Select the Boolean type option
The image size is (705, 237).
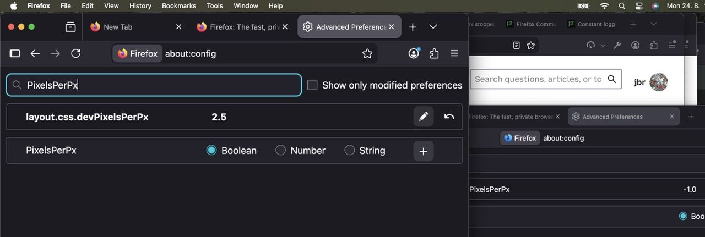click(x=211, y=150)
